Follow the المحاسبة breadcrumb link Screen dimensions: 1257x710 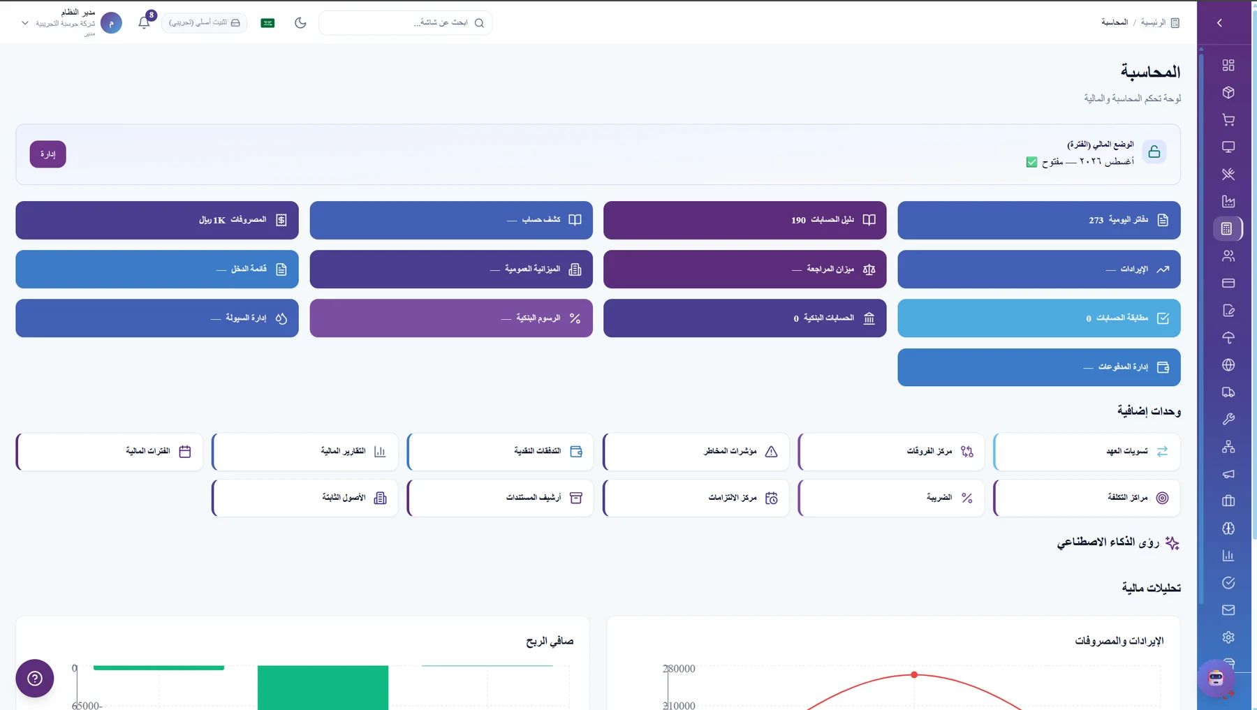[1115, 22]
